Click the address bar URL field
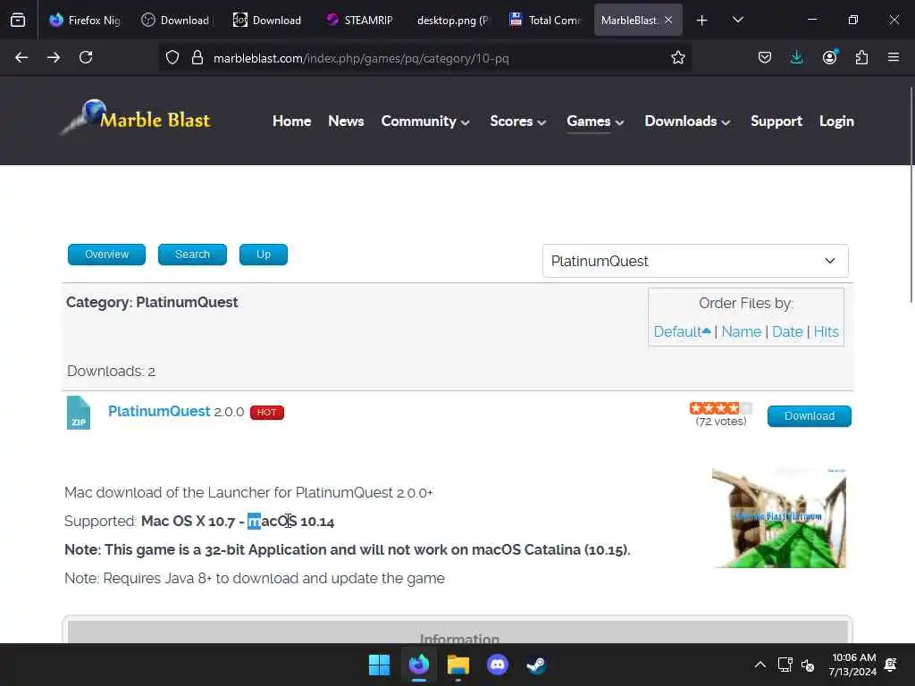The image size is (915, 686). (x=426, y=58)
